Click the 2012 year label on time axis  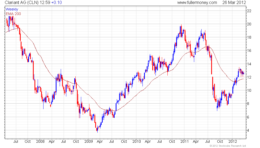click(233, 141)
